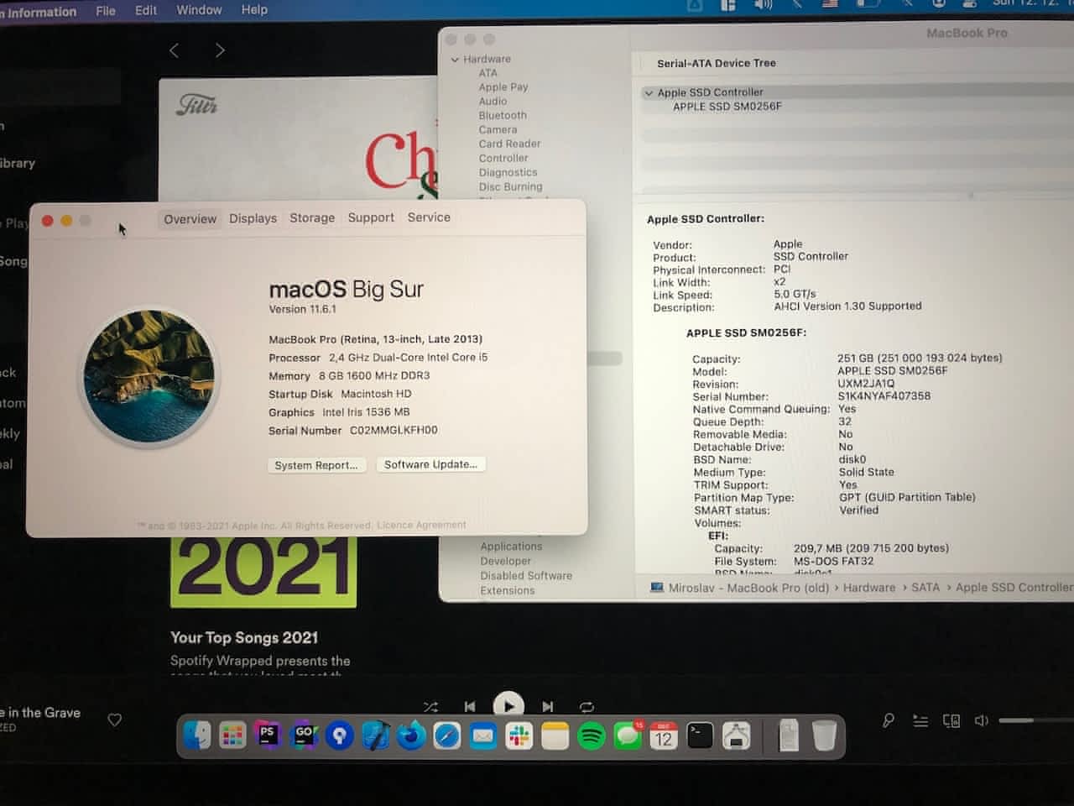Select ATA in the Hardware sidebar

(x=488, y=73)
